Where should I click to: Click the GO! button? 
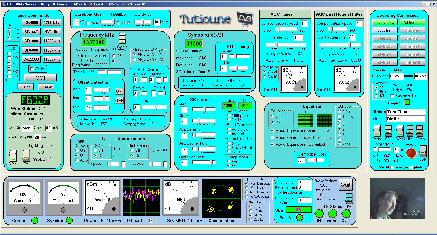(40, 78)
